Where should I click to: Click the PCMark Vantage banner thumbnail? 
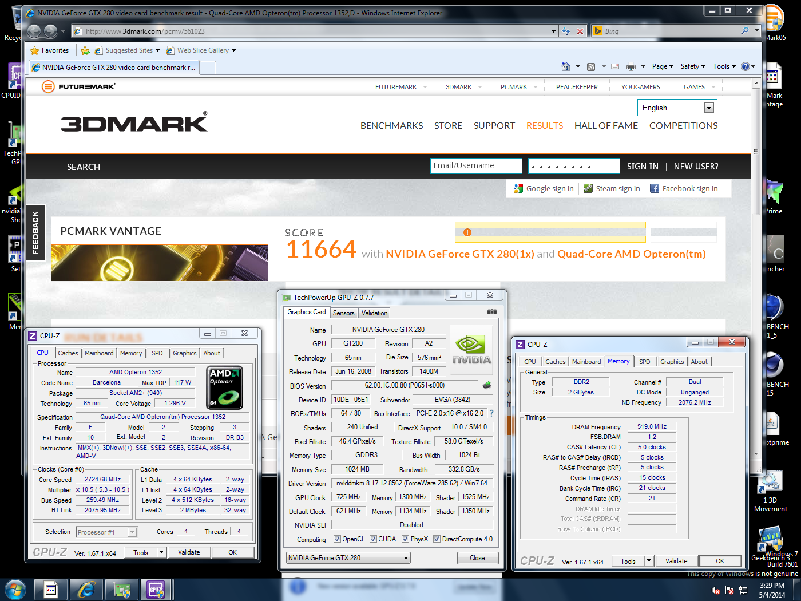tap(160, 263)
